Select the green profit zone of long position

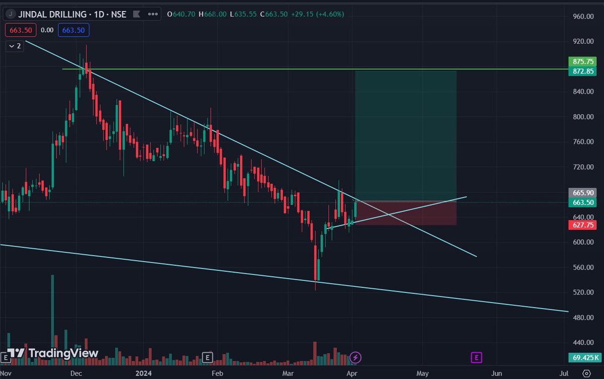pos(406,136)
